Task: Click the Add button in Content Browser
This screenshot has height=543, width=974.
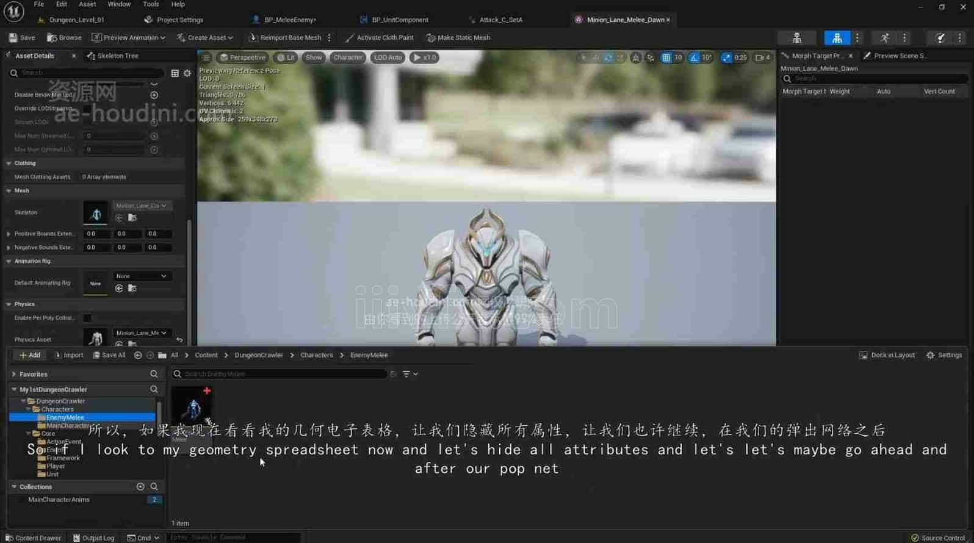Action: click(29, 355)
